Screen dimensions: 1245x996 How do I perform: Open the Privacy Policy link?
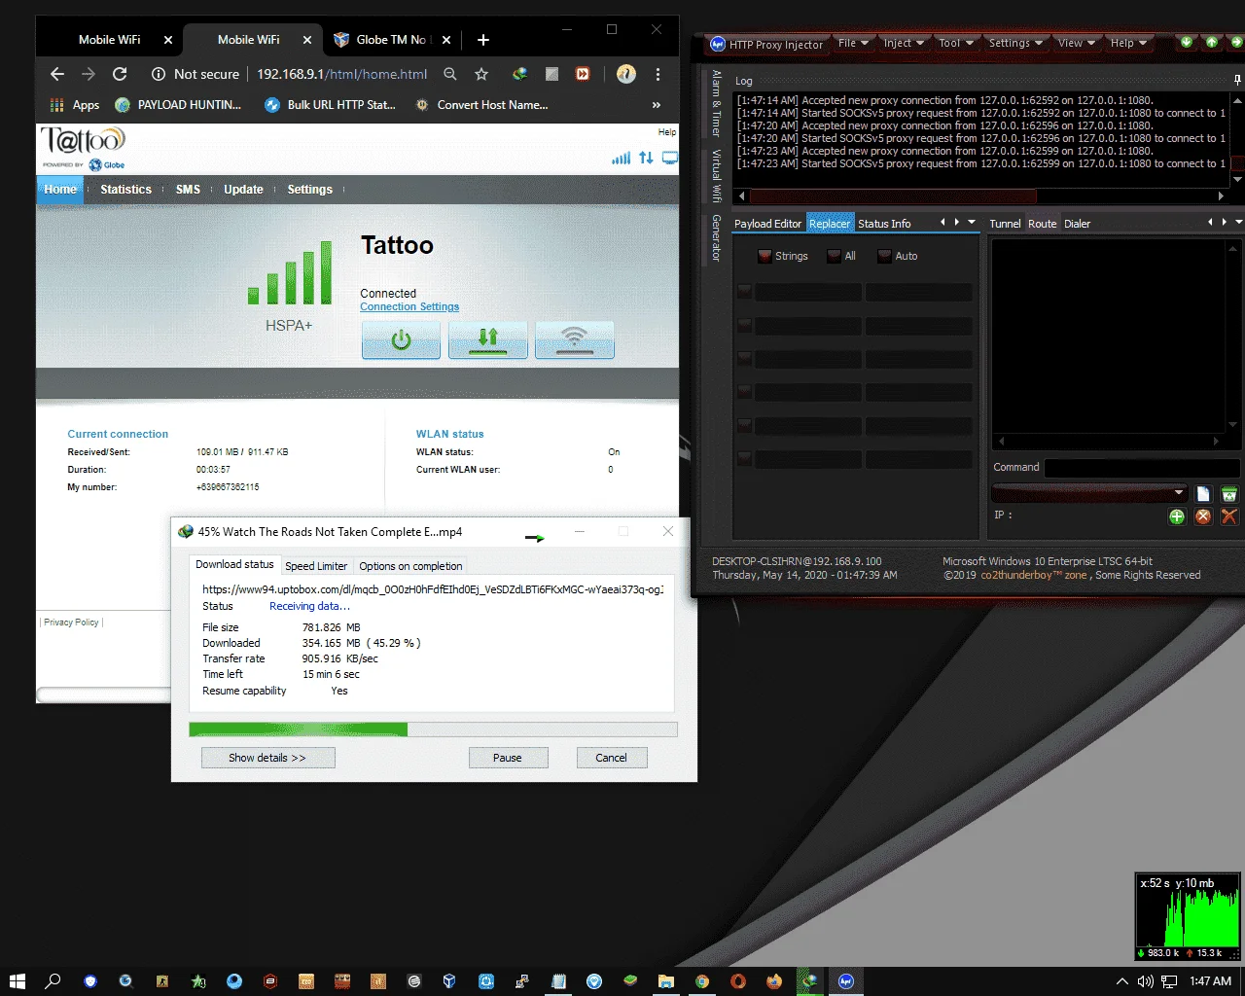(x=71, y=622)
